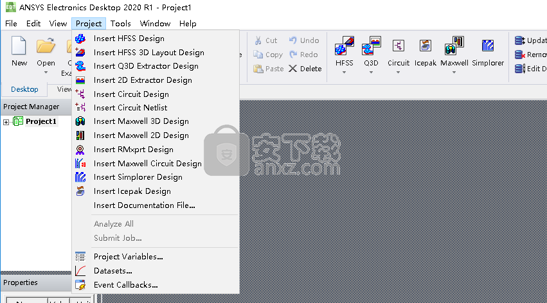Expand the Project1 tree node
The height and width of the screenshot is (303, 547).
[x=6, y=122]
